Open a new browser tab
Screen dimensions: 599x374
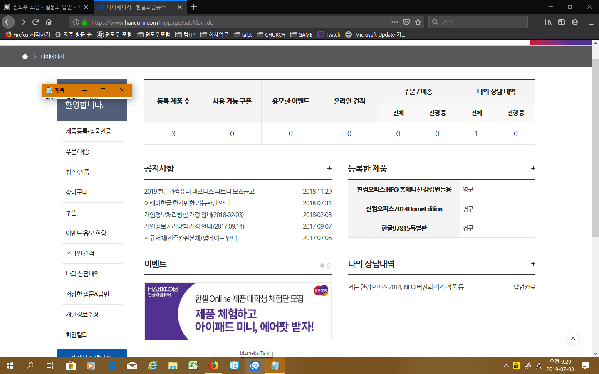click(194, 7)
